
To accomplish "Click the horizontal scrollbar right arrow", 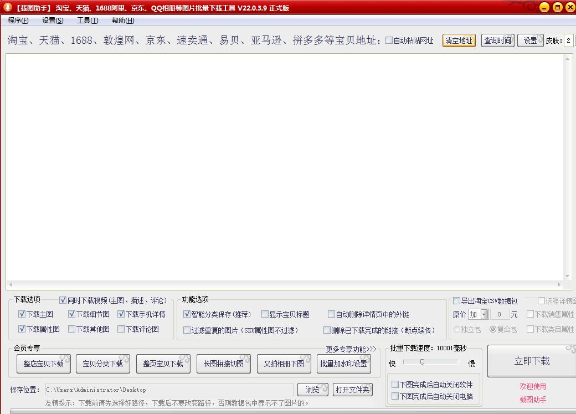I will click(x=559, y=284).
